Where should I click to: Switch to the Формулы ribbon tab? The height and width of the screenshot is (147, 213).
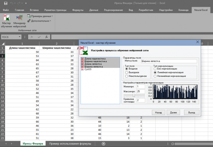(x=78, y=10)
